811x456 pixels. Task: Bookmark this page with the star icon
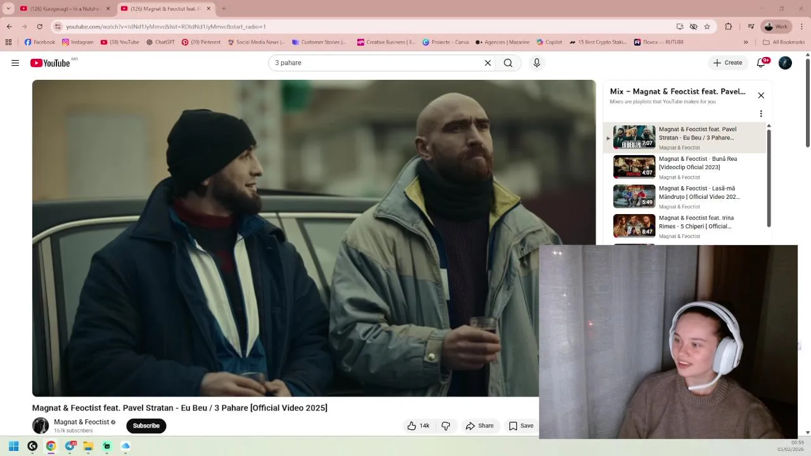pos(707,27)
